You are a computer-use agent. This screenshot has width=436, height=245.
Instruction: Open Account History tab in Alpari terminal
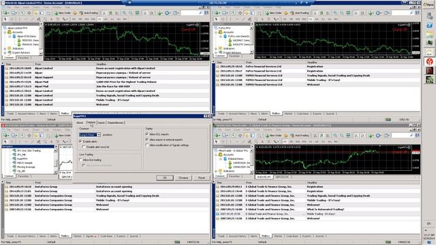pos(27,114)
